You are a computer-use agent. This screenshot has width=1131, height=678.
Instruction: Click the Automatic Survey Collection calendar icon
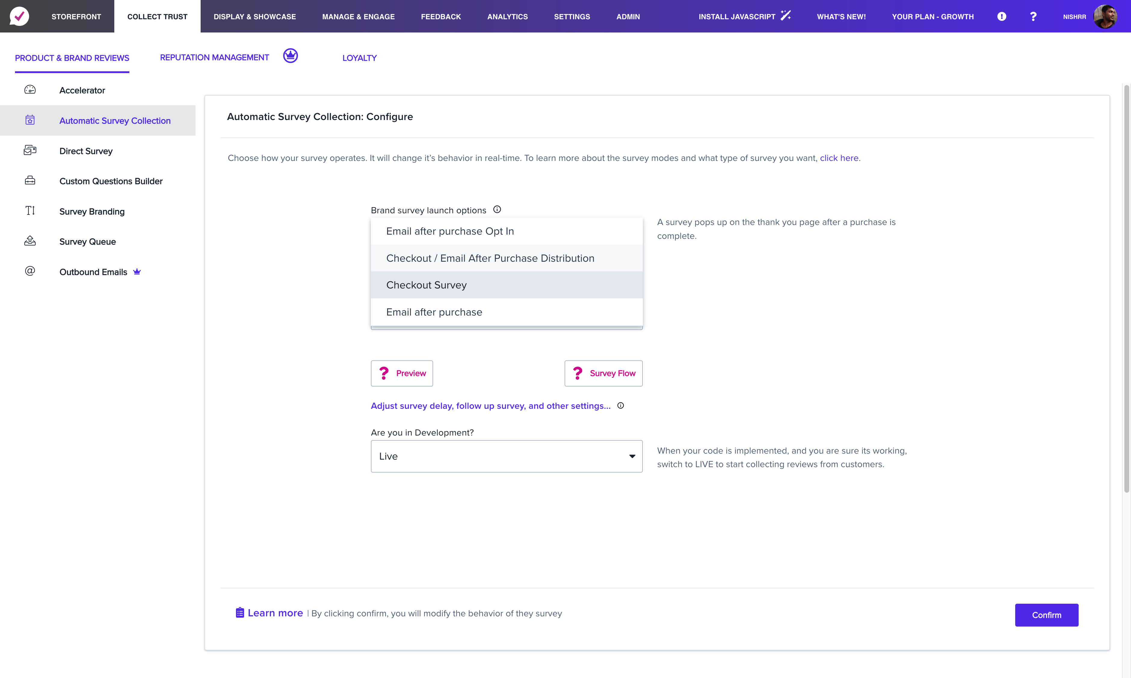point(30,120)
